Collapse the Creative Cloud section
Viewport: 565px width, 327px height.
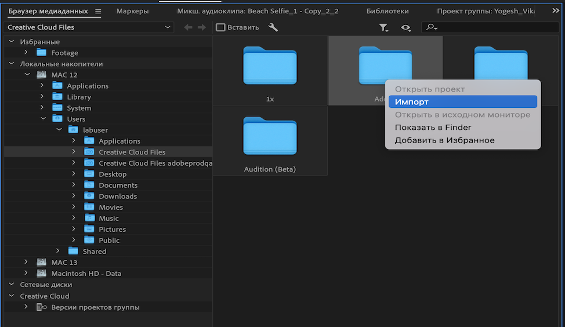12,296
